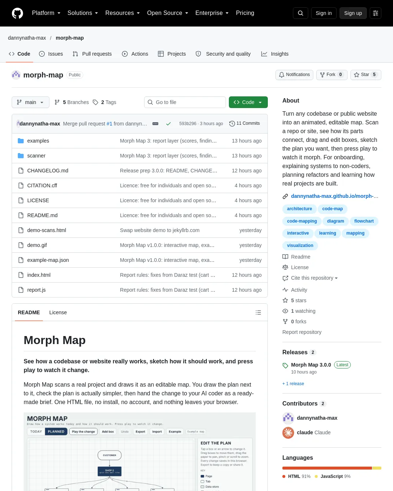Click the examples folder icon
393x491 pixels.
coord(21,141)
